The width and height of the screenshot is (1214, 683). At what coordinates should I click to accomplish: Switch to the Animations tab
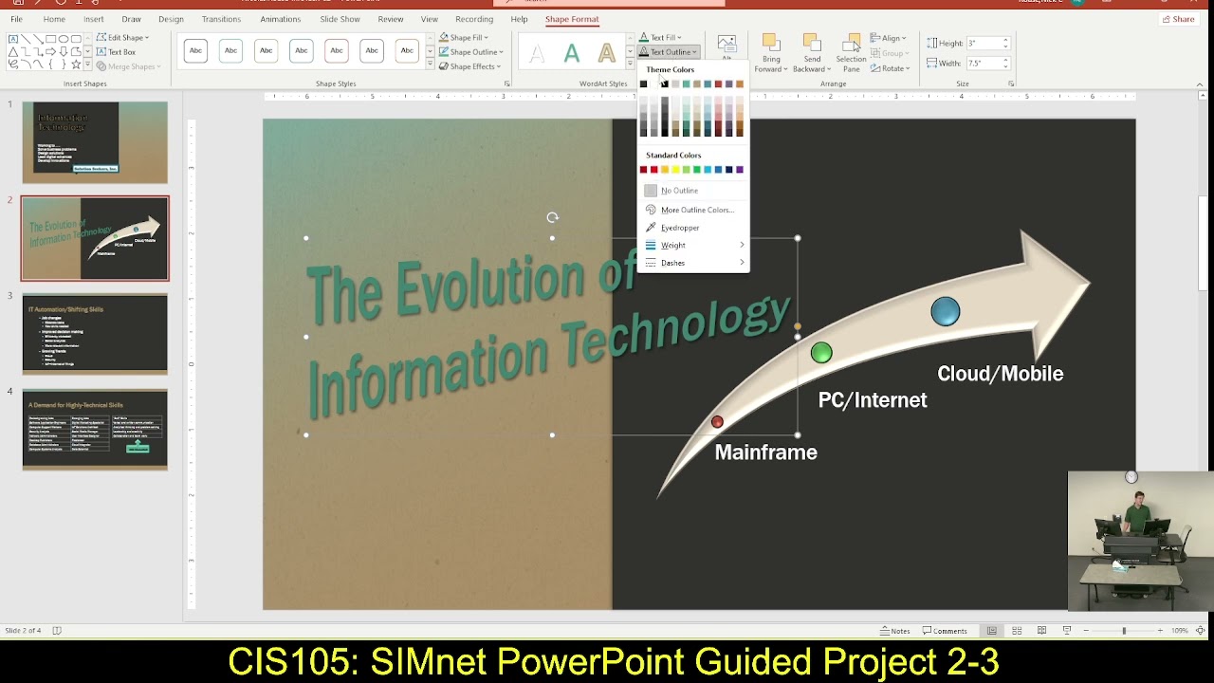pos(280,19)
